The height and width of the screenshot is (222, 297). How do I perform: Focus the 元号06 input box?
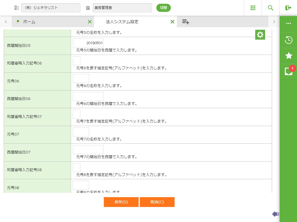pos(81,79)
